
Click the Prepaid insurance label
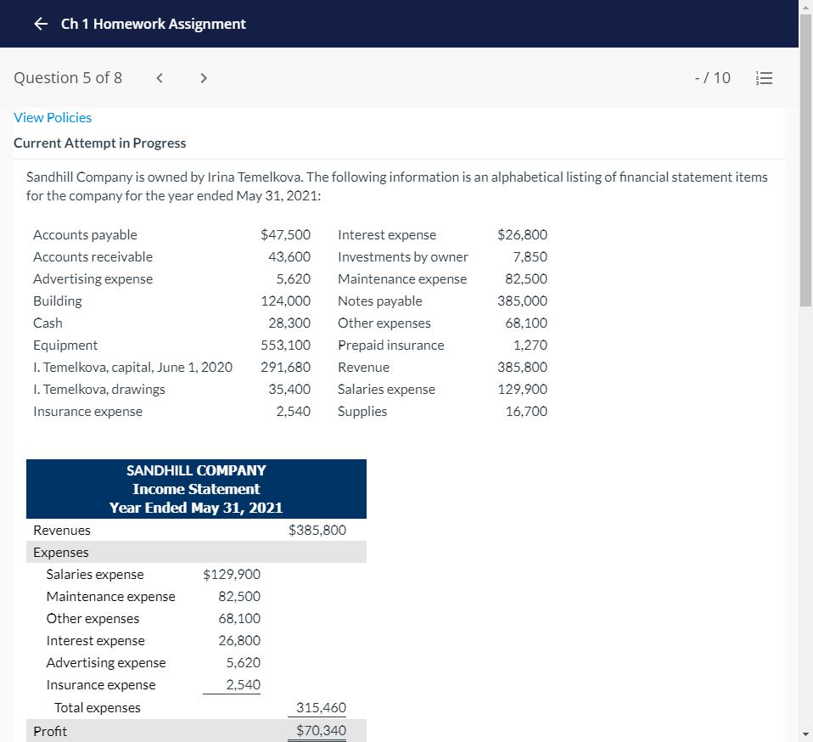(391, 346)
